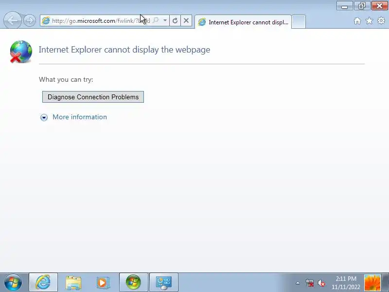Stop loading with the X icon
Screen dimensions: 389x292
(x=186, y=20)
